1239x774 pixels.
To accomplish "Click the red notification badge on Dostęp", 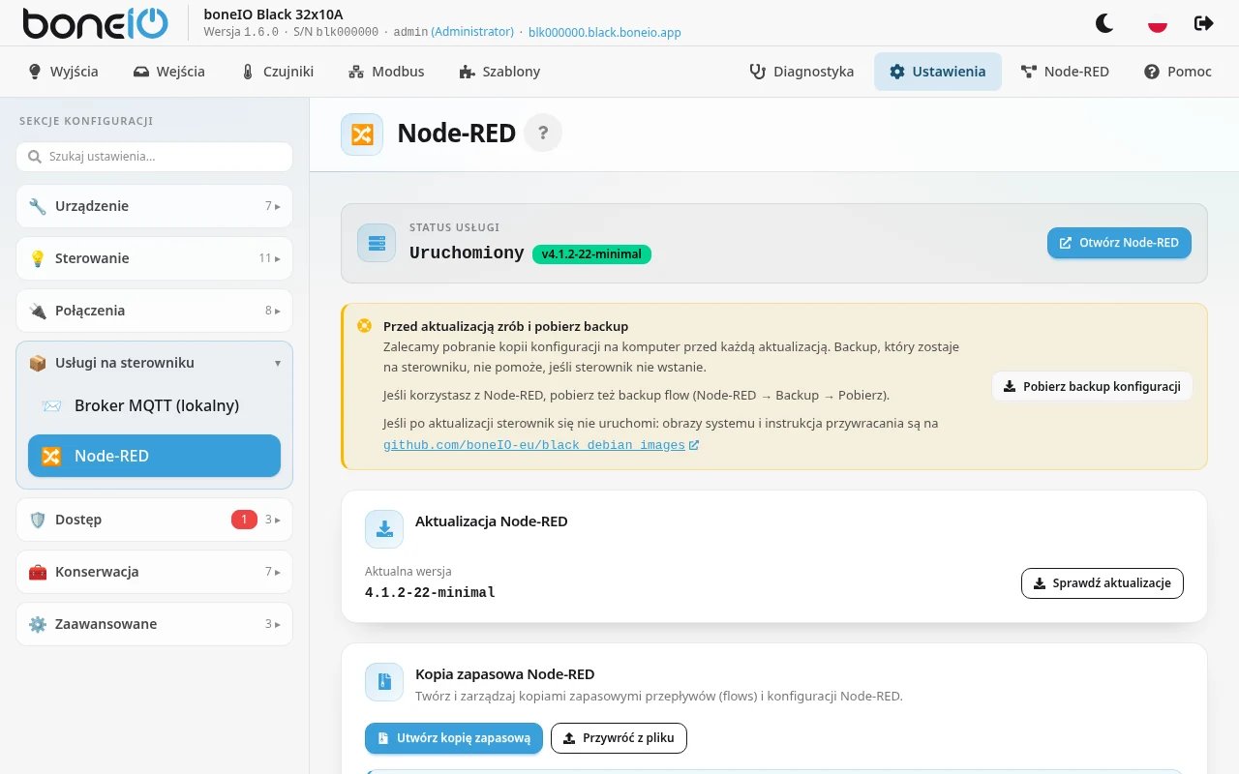I will point(244,520).
